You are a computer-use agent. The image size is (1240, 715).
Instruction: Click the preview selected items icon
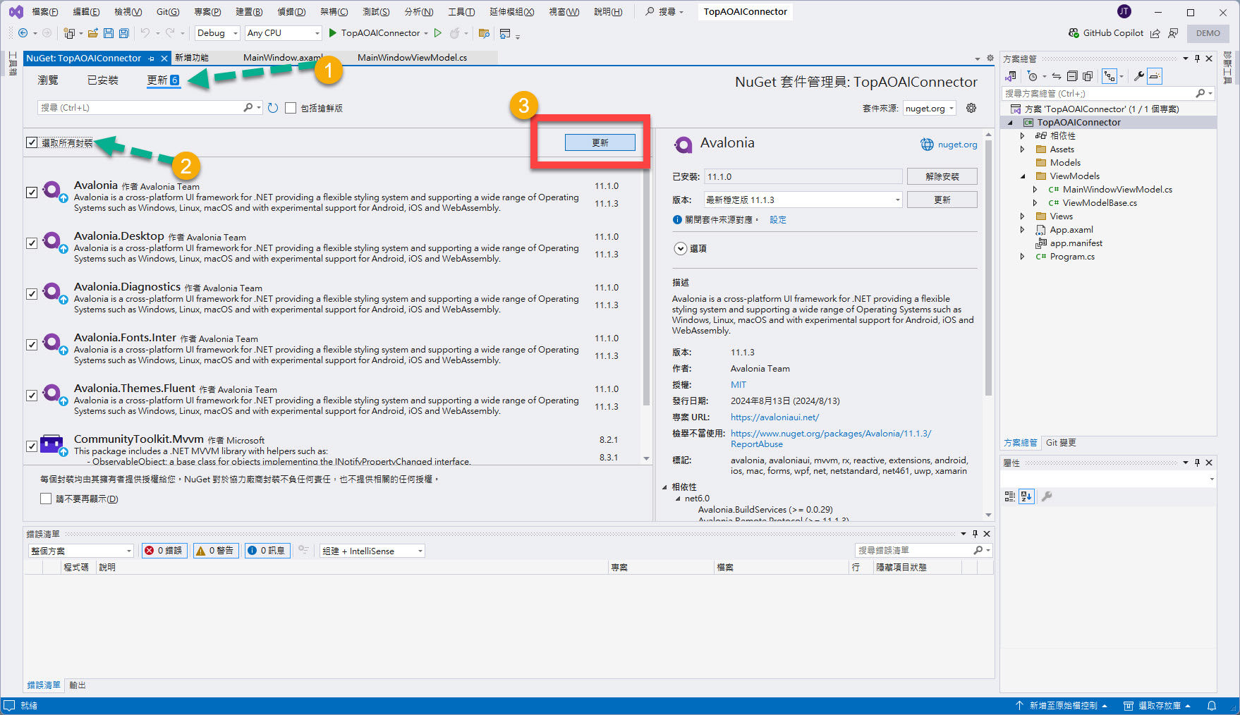coord(1155,76)
